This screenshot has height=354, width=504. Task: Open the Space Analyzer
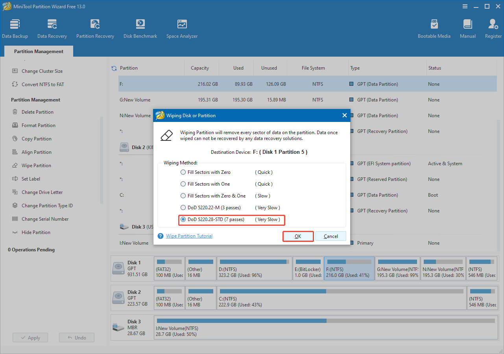(181, 28)
